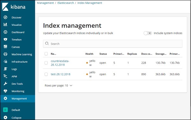Open Dashboard via gauge icon

(x=5, y=32)
